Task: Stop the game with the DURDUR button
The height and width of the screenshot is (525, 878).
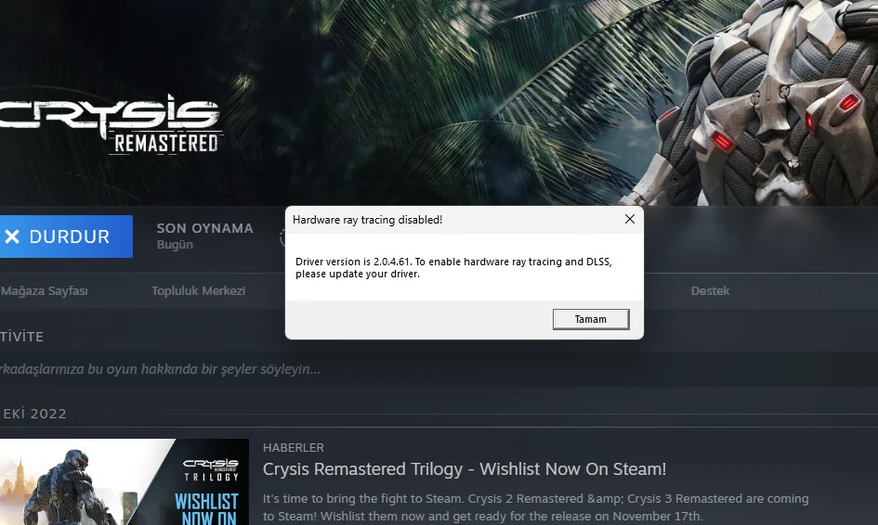Action: pos(66,237)
